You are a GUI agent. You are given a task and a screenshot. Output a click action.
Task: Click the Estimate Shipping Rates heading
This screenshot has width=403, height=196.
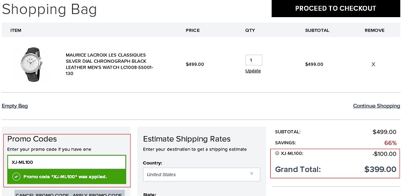click(187, 139)
